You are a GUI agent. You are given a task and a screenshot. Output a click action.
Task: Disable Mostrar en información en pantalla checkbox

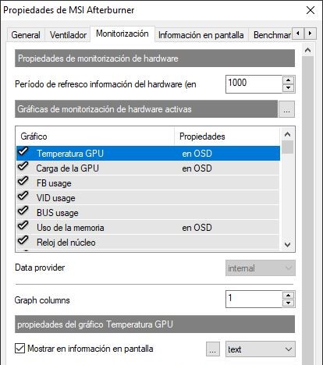pos(20,349)
